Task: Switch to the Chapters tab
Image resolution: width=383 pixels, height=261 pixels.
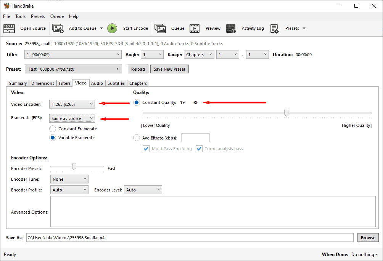Action: [138, 83]
